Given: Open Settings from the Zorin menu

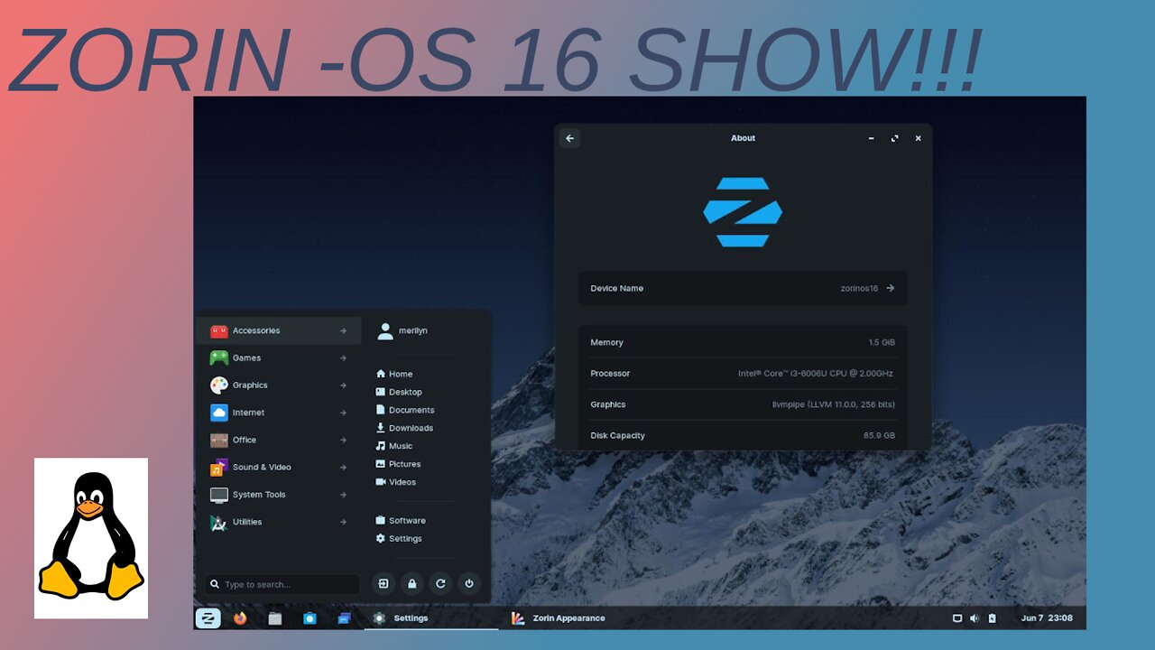Looking at the screenshot, I should pyautogui.click(x=399, y=539).
